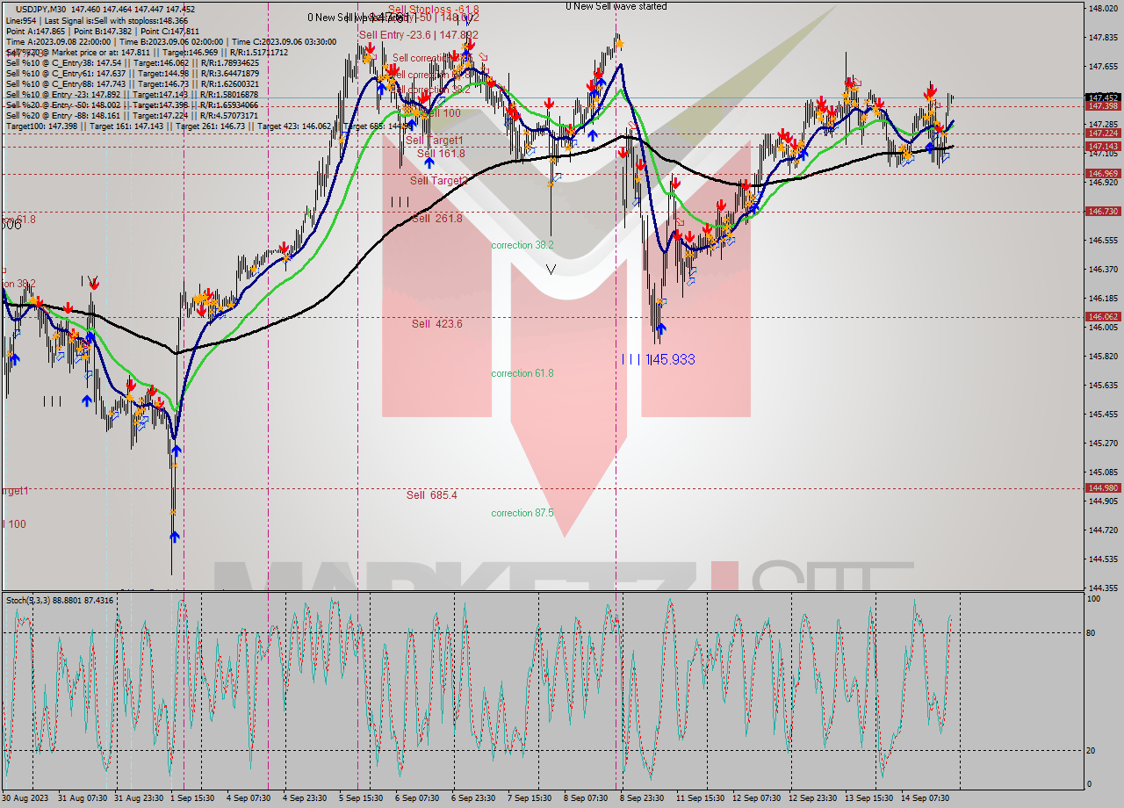The height and width of the screenshot is (808, 1124).
Task: Click the 146.555 price axis label
Action: [1103, 240]
